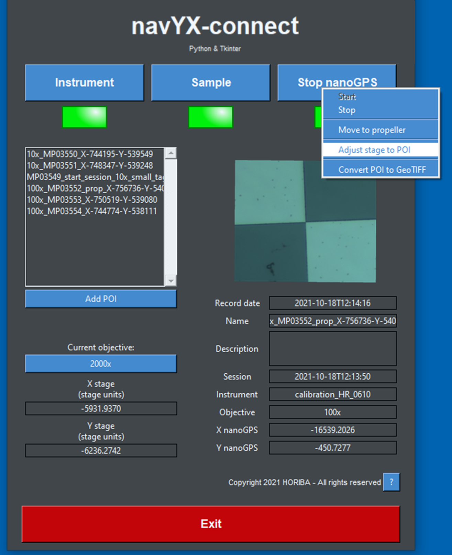Click the green indicator under Sample
This screenshot has width=452, height=555.
pyautogui.click(x=210, y=117)
